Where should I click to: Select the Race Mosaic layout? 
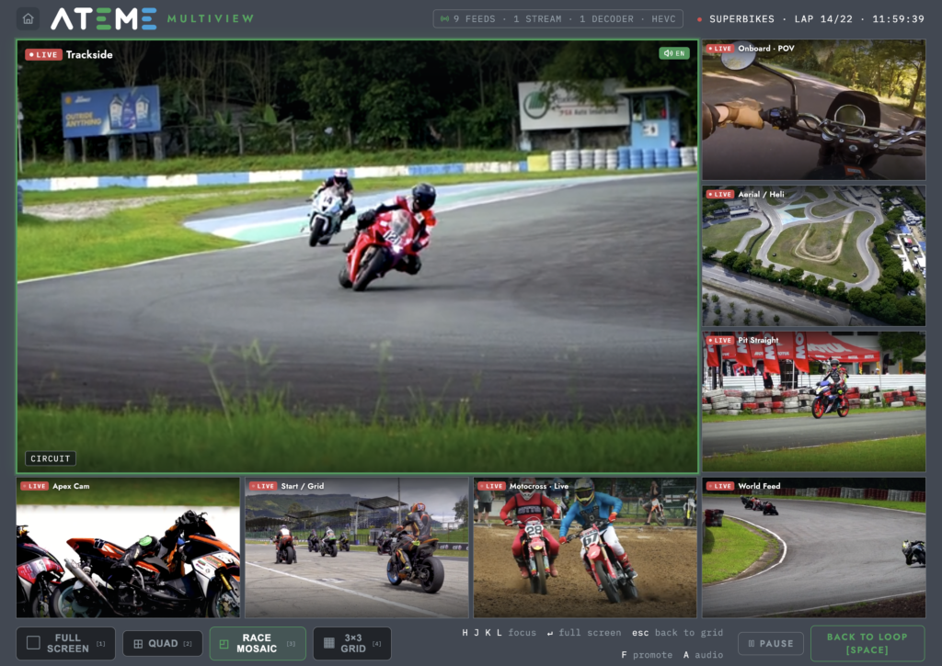pyautogui.click(x=258, y=643)
